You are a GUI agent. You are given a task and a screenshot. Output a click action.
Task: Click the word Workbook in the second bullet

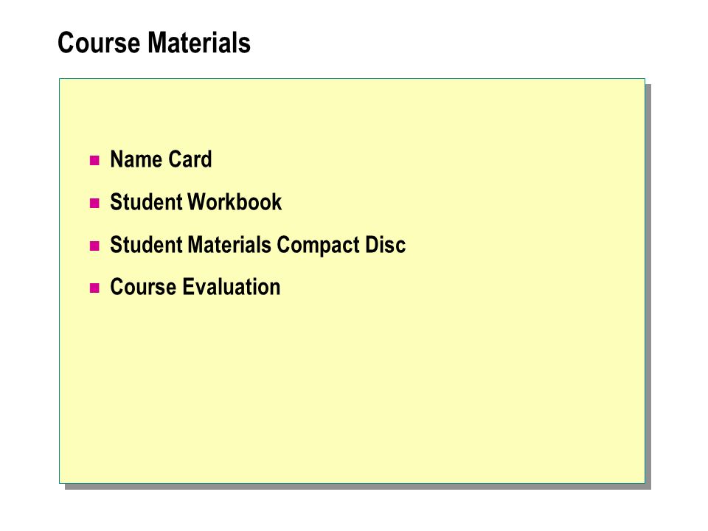235,202
